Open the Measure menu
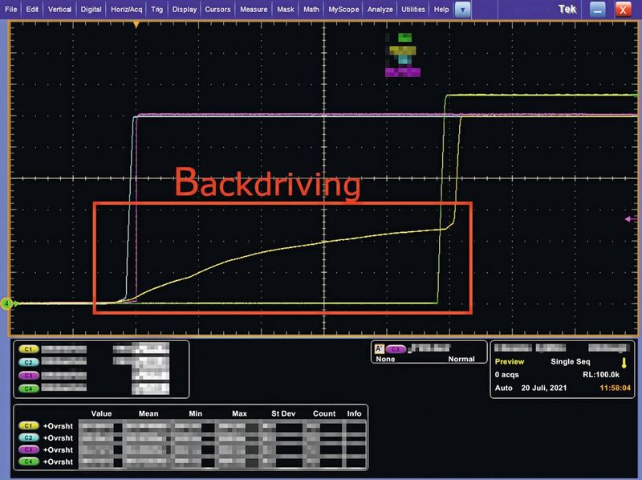The image size is (642, 480). 254,10
